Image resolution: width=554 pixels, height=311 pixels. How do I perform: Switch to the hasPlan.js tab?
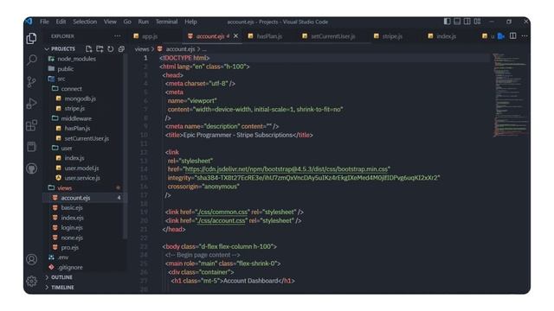(269, 36)
